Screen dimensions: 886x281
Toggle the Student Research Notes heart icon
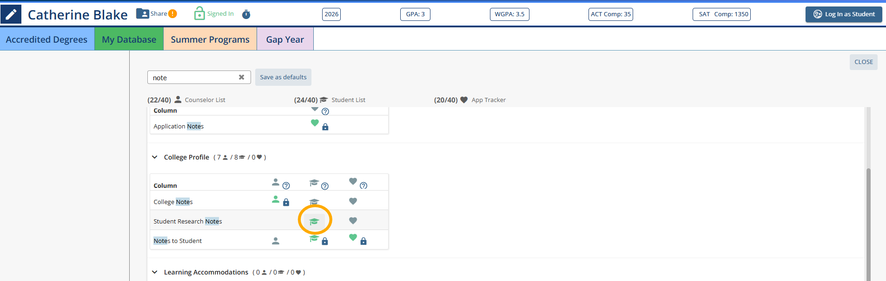[x=353, y=221]
